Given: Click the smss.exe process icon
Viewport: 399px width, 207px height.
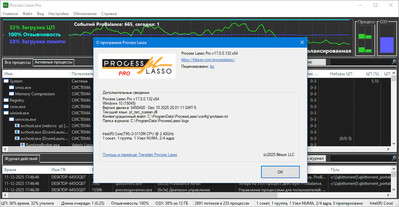Looking at the screenshot, I should [x=12, y=88].
